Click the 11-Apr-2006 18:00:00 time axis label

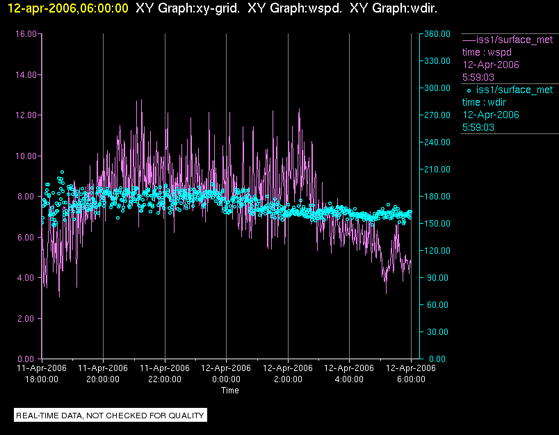point(42,374)
